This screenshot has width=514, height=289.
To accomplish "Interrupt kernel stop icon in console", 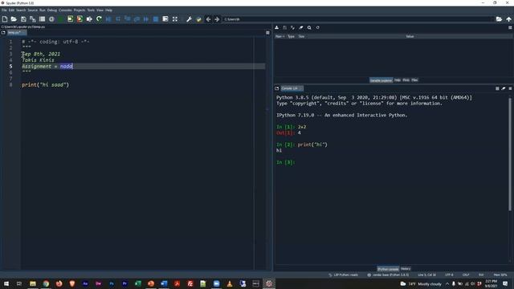I will [497, 88].
